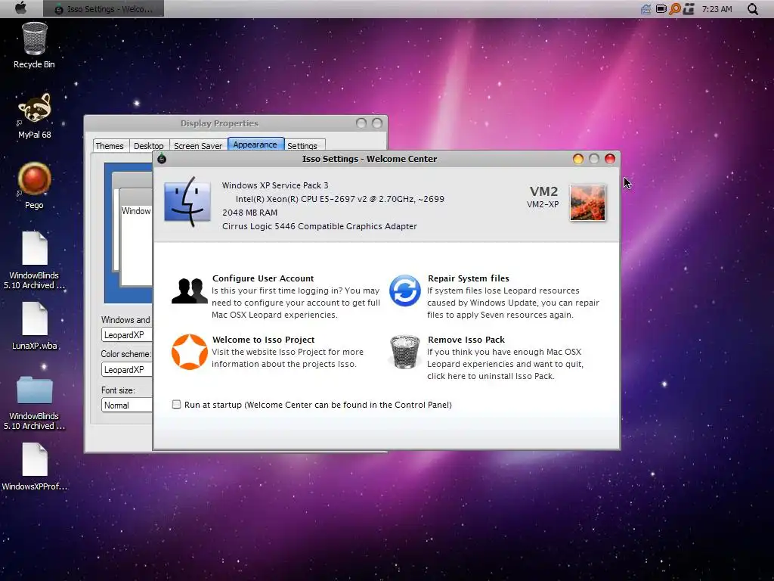Image resolution: width=774 pixels, height=581 pixels.
Task: Open Repair System files link
Action: tap(469, 278)
